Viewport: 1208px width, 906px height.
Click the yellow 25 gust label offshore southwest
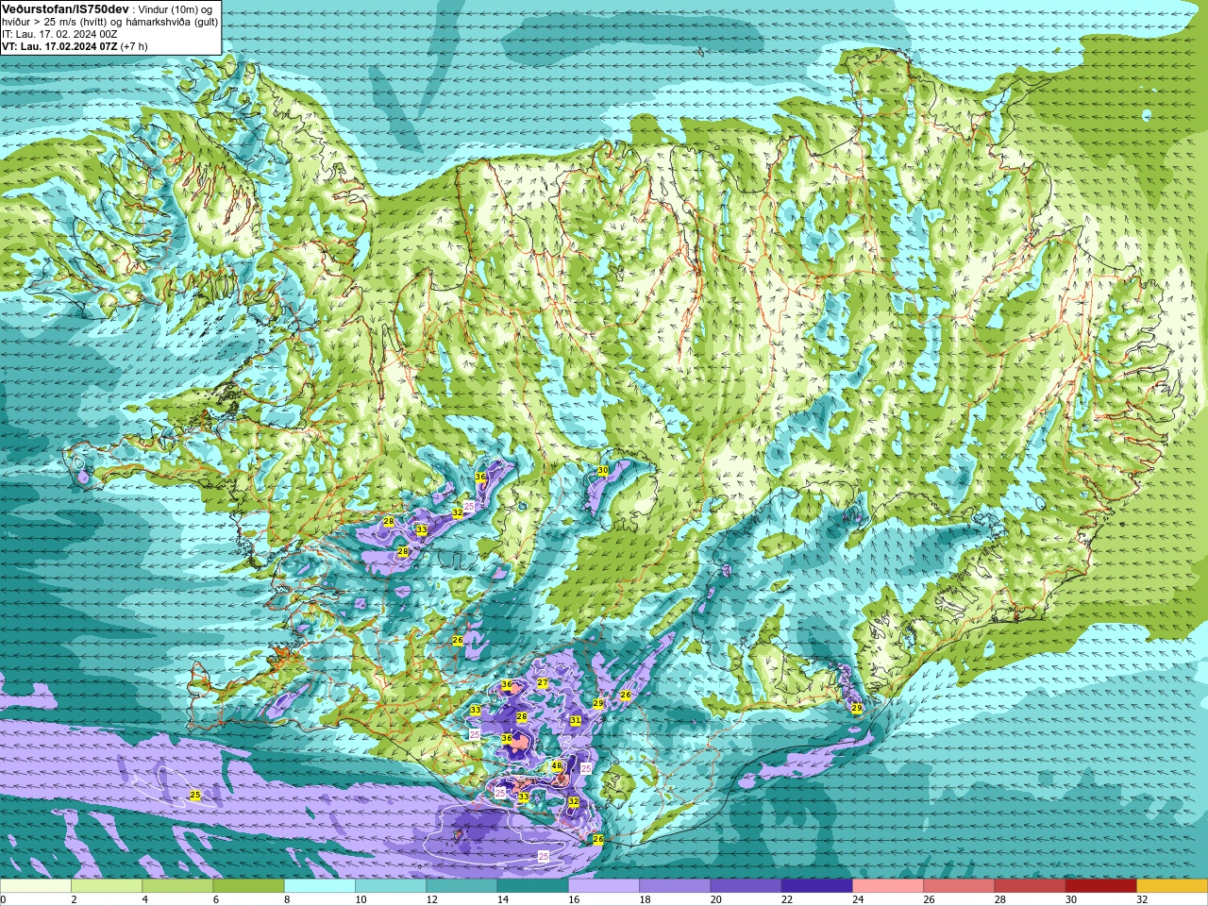click(195, 796)
